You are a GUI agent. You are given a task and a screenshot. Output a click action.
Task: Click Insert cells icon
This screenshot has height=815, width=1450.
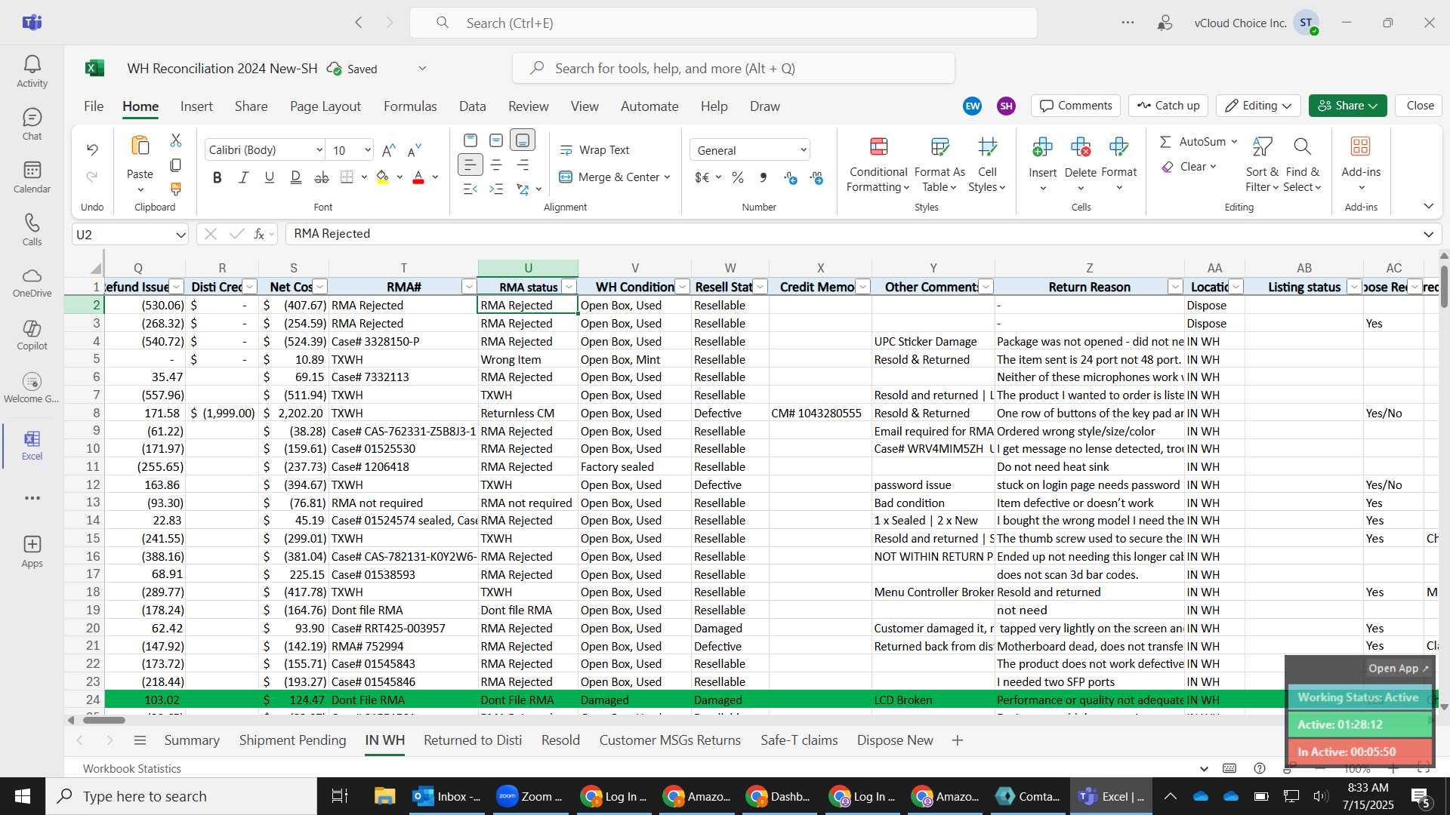(1042, 147)
